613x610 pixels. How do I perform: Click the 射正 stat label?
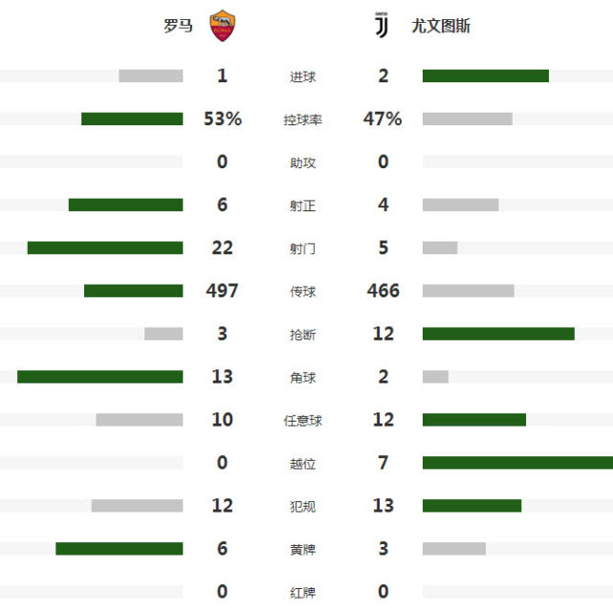(x=302, y=206)
